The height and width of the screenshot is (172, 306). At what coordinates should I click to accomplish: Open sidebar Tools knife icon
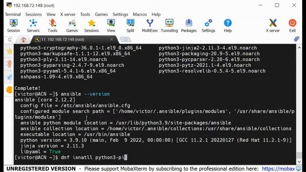pos(9,64)
